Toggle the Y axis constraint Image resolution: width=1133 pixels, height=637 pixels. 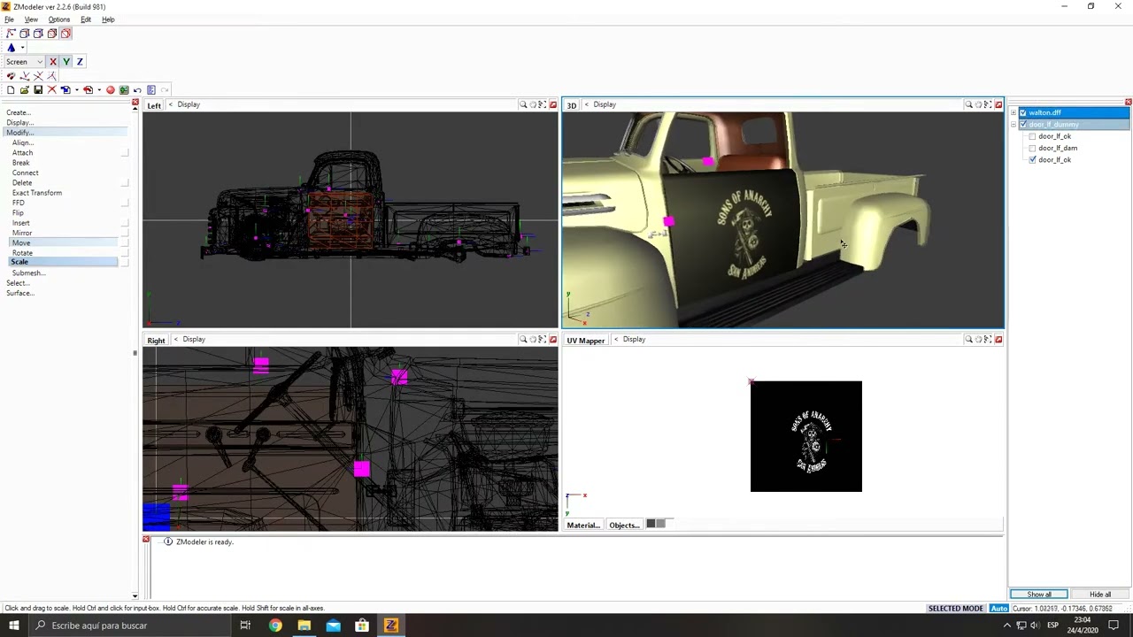66,62
